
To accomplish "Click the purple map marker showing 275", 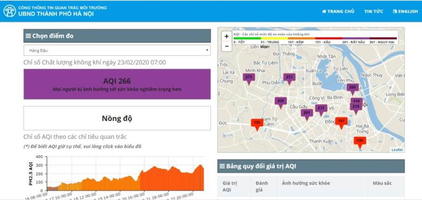I will pos(249,77).
